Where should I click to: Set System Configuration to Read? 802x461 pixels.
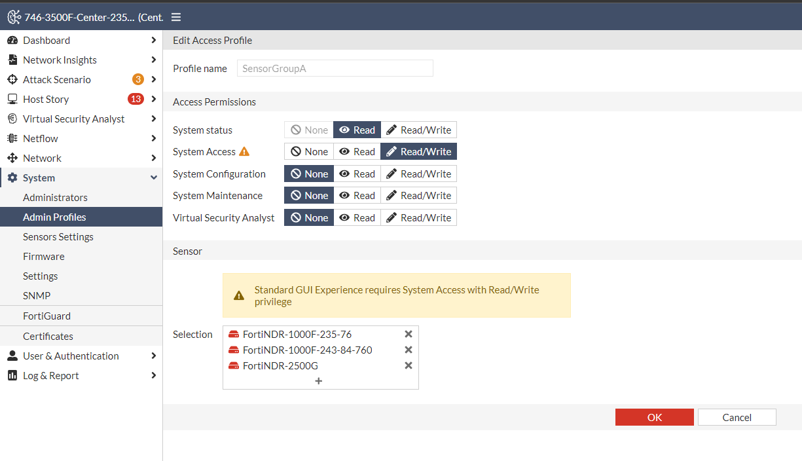pyautogui.click(x=357, y=174)
